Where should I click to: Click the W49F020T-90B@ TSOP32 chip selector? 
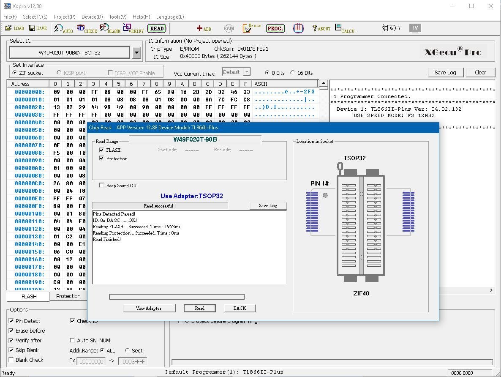[70, 52]
